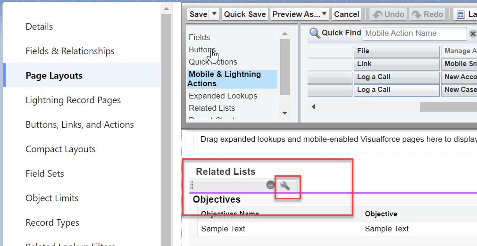
Task: Remove the Objectives related list with minus icon
Action: pyautogui.click(x=270, y=185)
